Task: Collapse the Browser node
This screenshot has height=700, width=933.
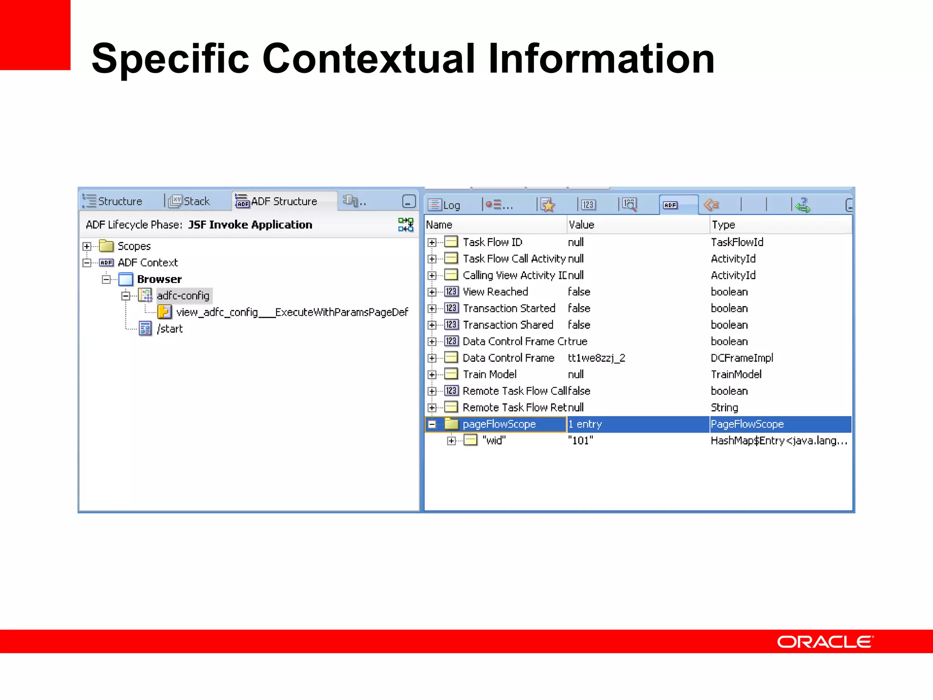Action: point(106,279)
